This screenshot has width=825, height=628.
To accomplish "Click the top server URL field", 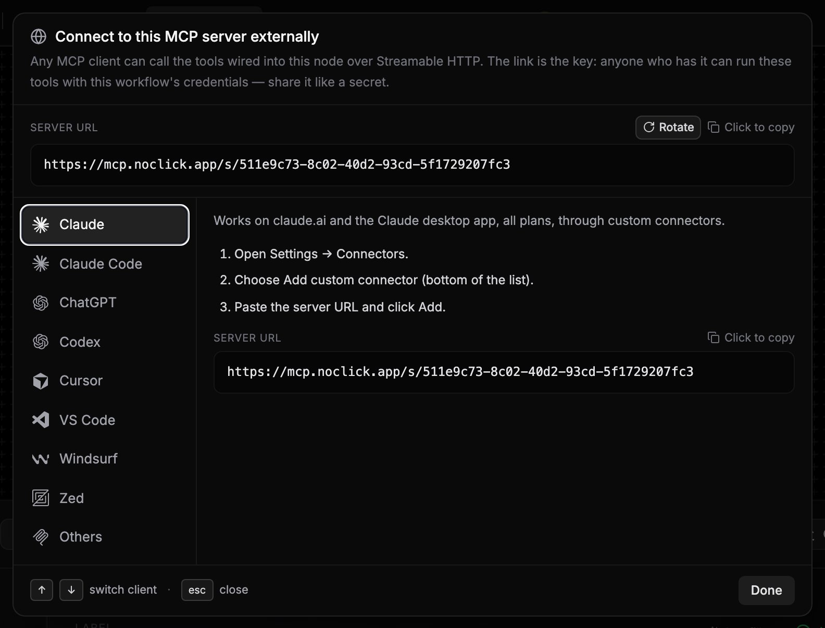I will pyautogui.click(x=412, y=165).
